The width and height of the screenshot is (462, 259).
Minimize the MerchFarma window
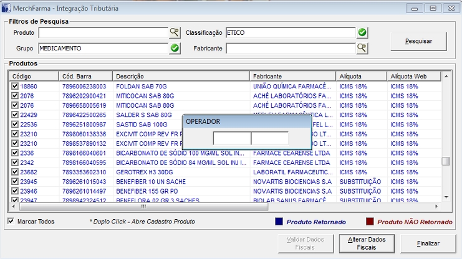click(x=414, y=8)
